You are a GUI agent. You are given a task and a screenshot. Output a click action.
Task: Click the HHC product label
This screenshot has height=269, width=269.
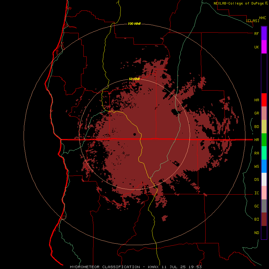point(262,18)
